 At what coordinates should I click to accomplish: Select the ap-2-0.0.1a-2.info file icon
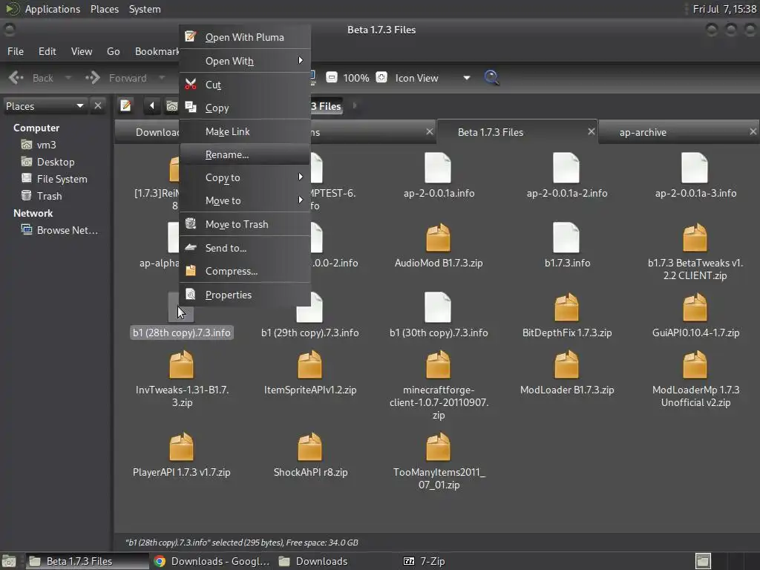pos(566,168)
